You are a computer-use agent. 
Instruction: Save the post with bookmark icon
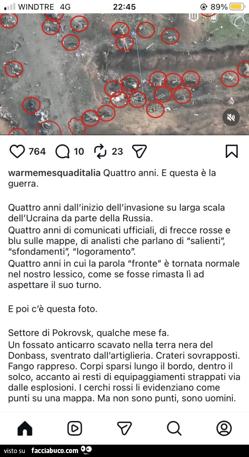[232, 152]
